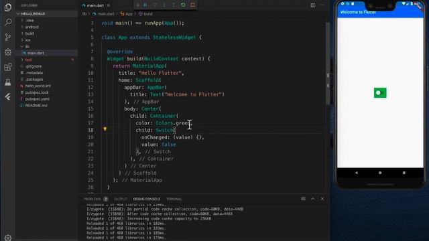Maximize the bottom panel with chevron
Viewport: 429px width, 241px height.
tap(313, 199)
